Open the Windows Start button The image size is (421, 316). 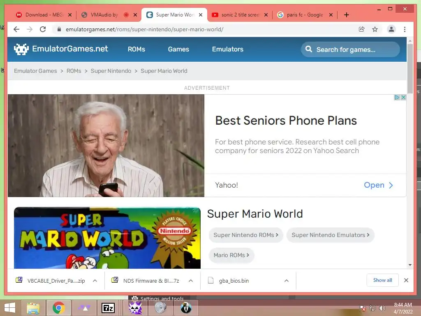10,308
